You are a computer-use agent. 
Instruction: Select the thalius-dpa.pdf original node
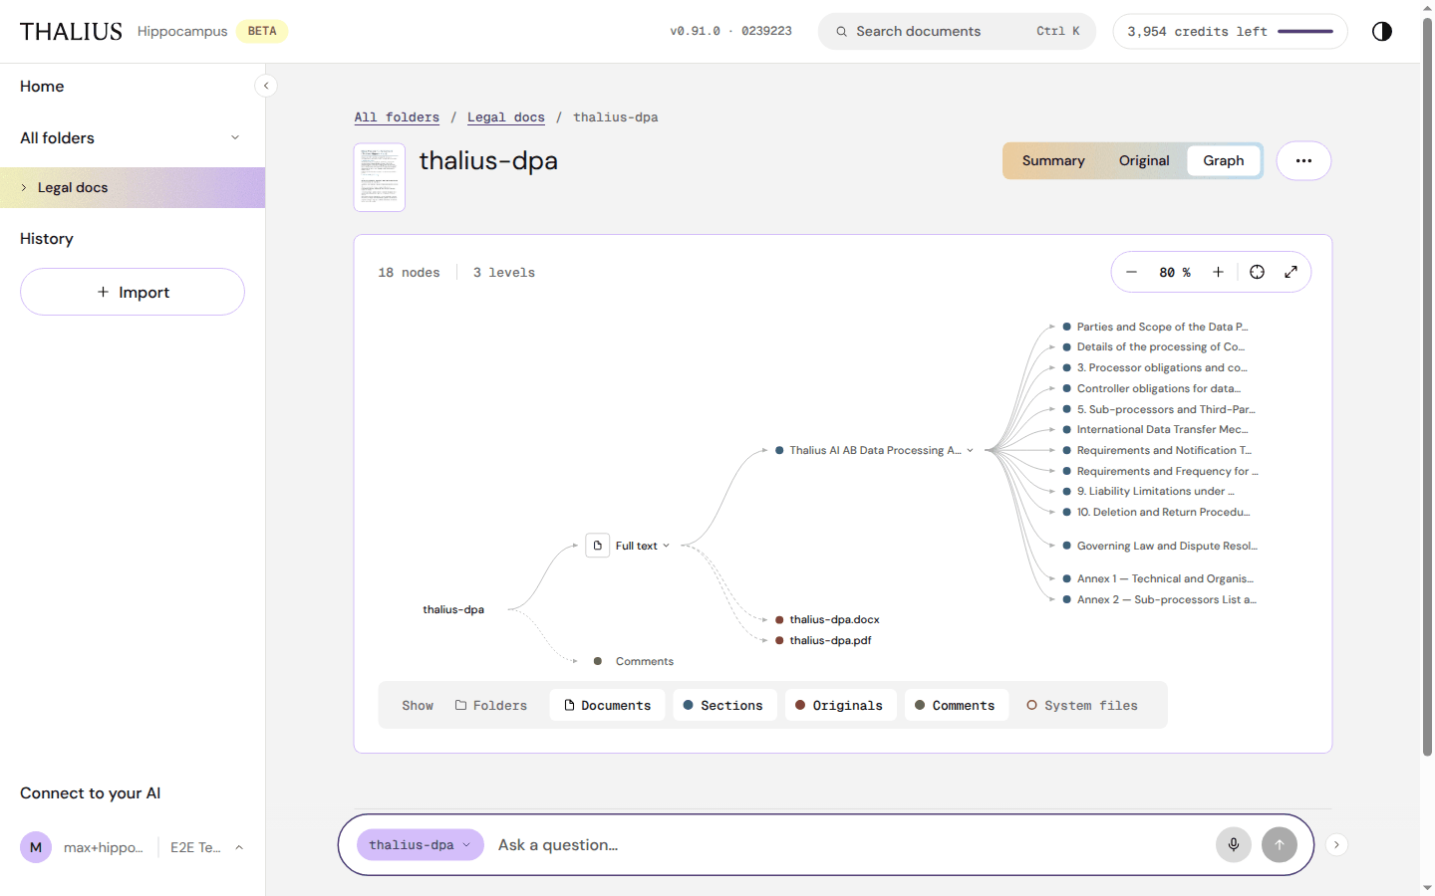pos(823,640)
